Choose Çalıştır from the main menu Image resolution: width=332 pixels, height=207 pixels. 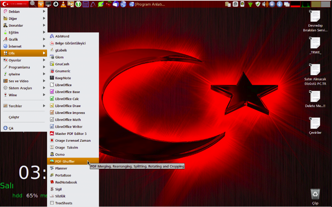click(x=24, y=117)
